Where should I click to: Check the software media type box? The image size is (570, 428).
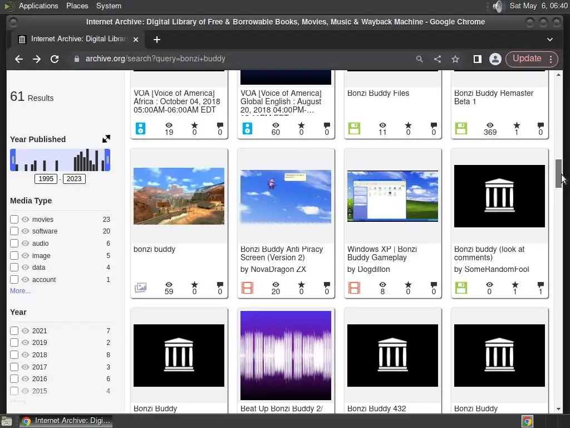pyautogui.click(x=14, y=231)
